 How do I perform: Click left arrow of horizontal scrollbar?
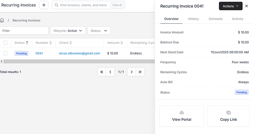pyautogui.click(x=1, y=61)
